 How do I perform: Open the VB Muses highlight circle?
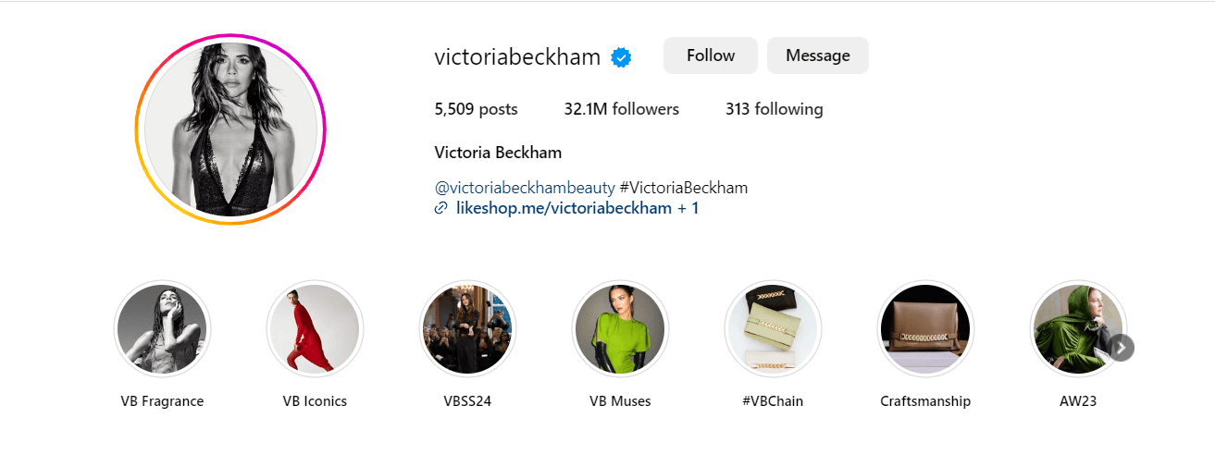coord(620,328)
